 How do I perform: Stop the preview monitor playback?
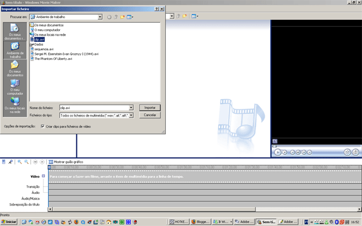tap(285, 152)
